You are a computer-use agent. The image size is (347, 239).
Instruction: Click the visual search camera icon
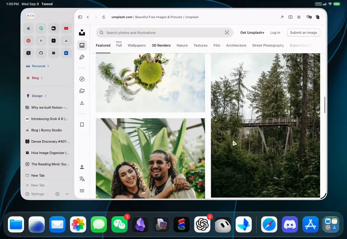coord(227,33)
